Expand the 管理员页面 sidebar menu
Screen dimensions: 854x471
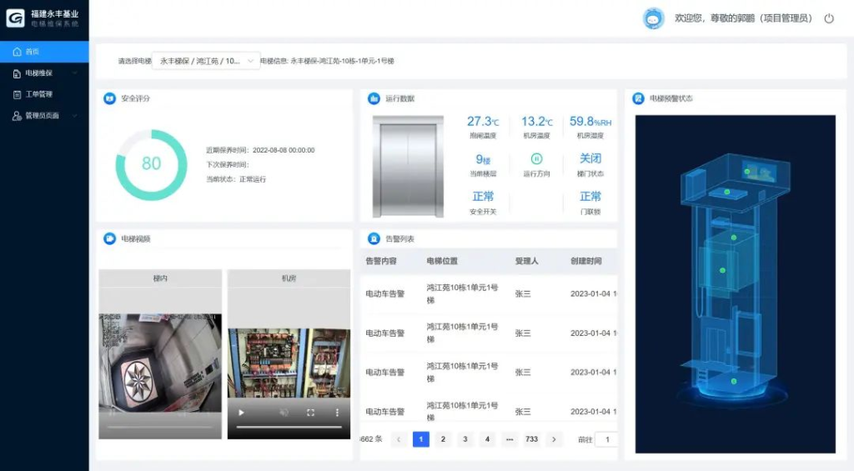(x=44, y=115)
